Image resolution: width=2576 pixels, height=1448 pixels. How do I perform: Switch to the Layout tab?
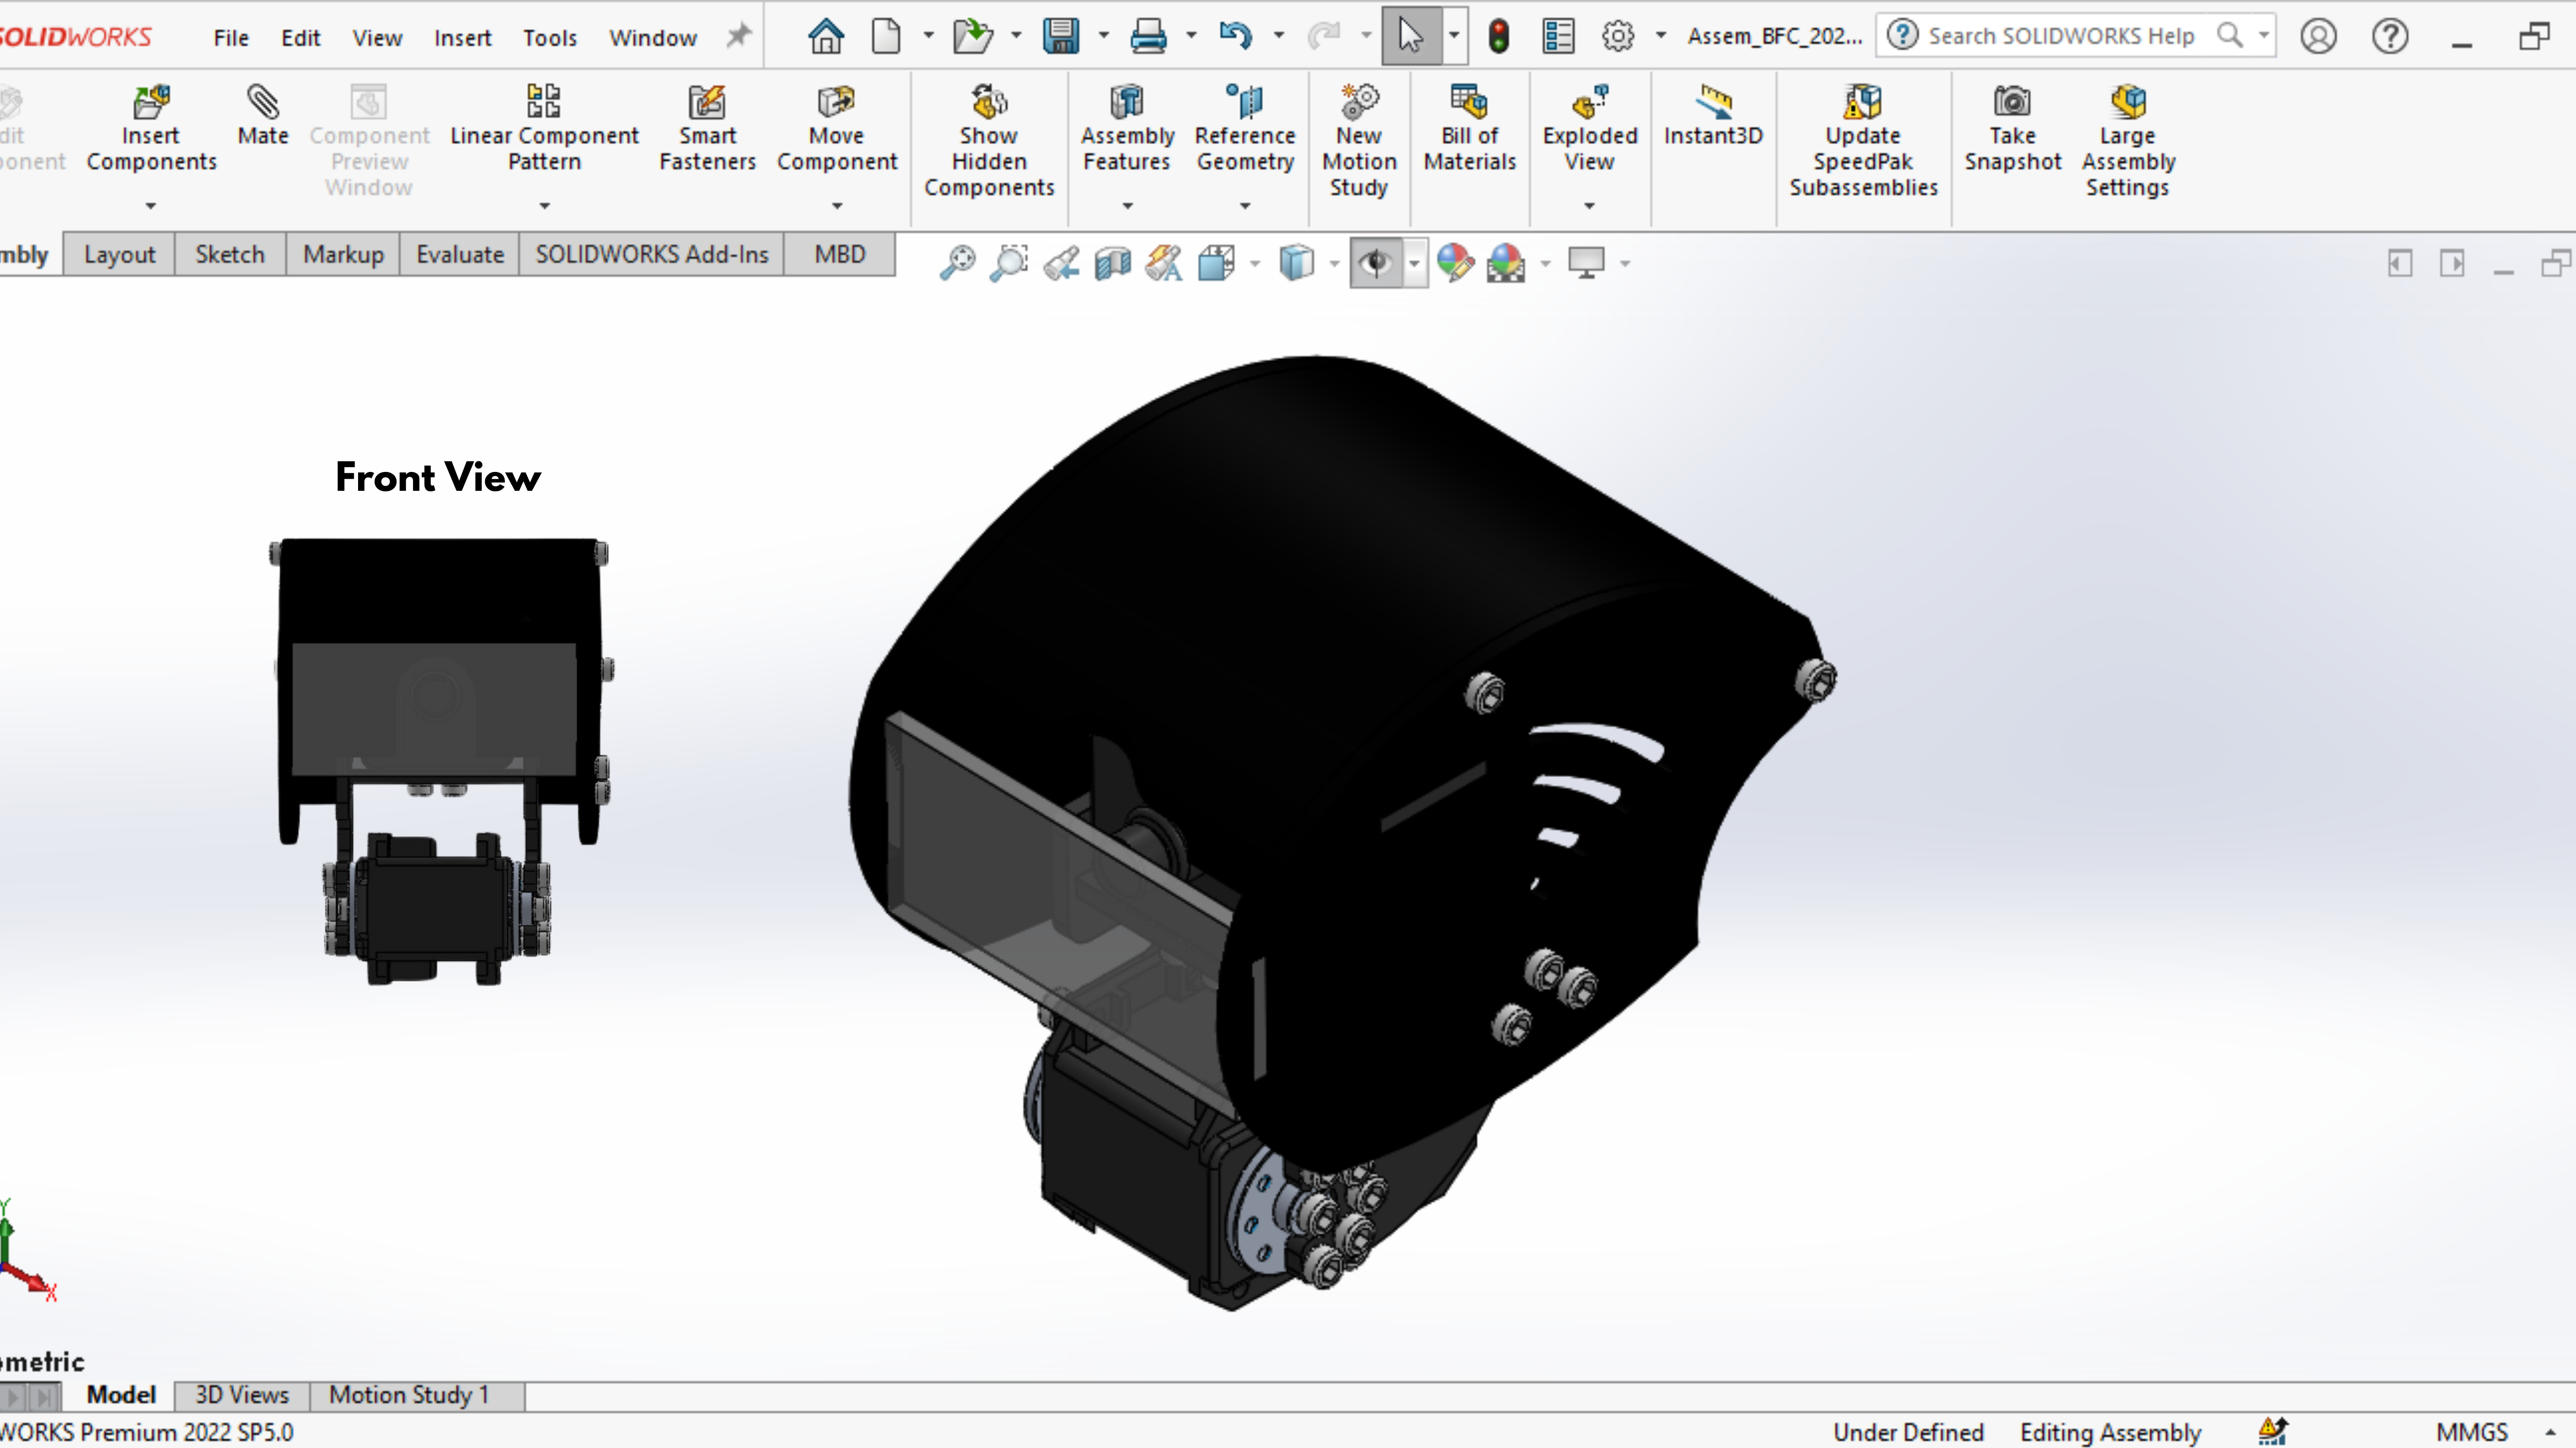[119, 255]
